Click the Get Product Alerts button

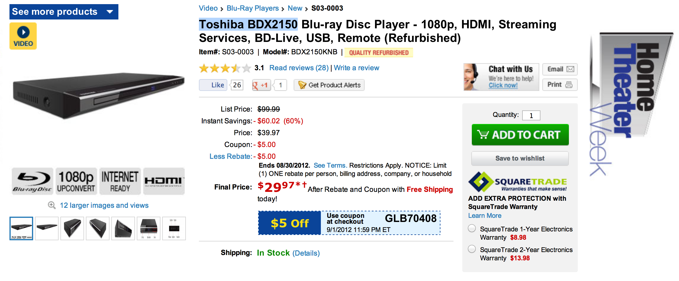329,85
